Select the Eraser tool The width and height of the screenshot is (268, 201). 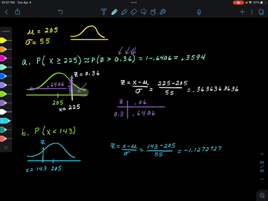(x=134, y=12)
